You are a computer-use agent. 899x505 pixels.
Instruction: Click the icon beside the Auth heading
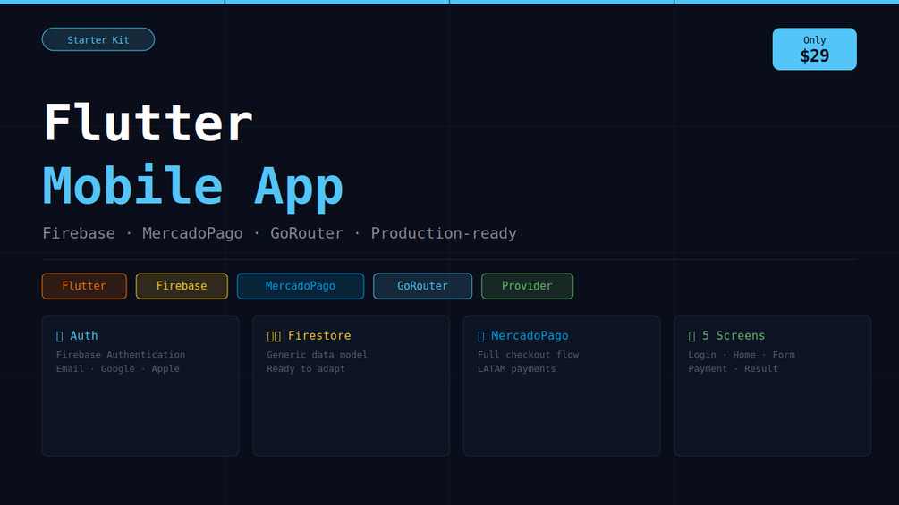pyautogui.click(x=60, y=336)
